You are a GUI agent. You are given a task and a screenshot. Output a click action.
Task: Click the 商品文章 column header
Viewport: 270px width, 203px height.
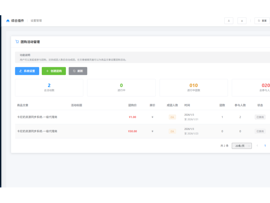pyautogui.click(x=23, y=105)
